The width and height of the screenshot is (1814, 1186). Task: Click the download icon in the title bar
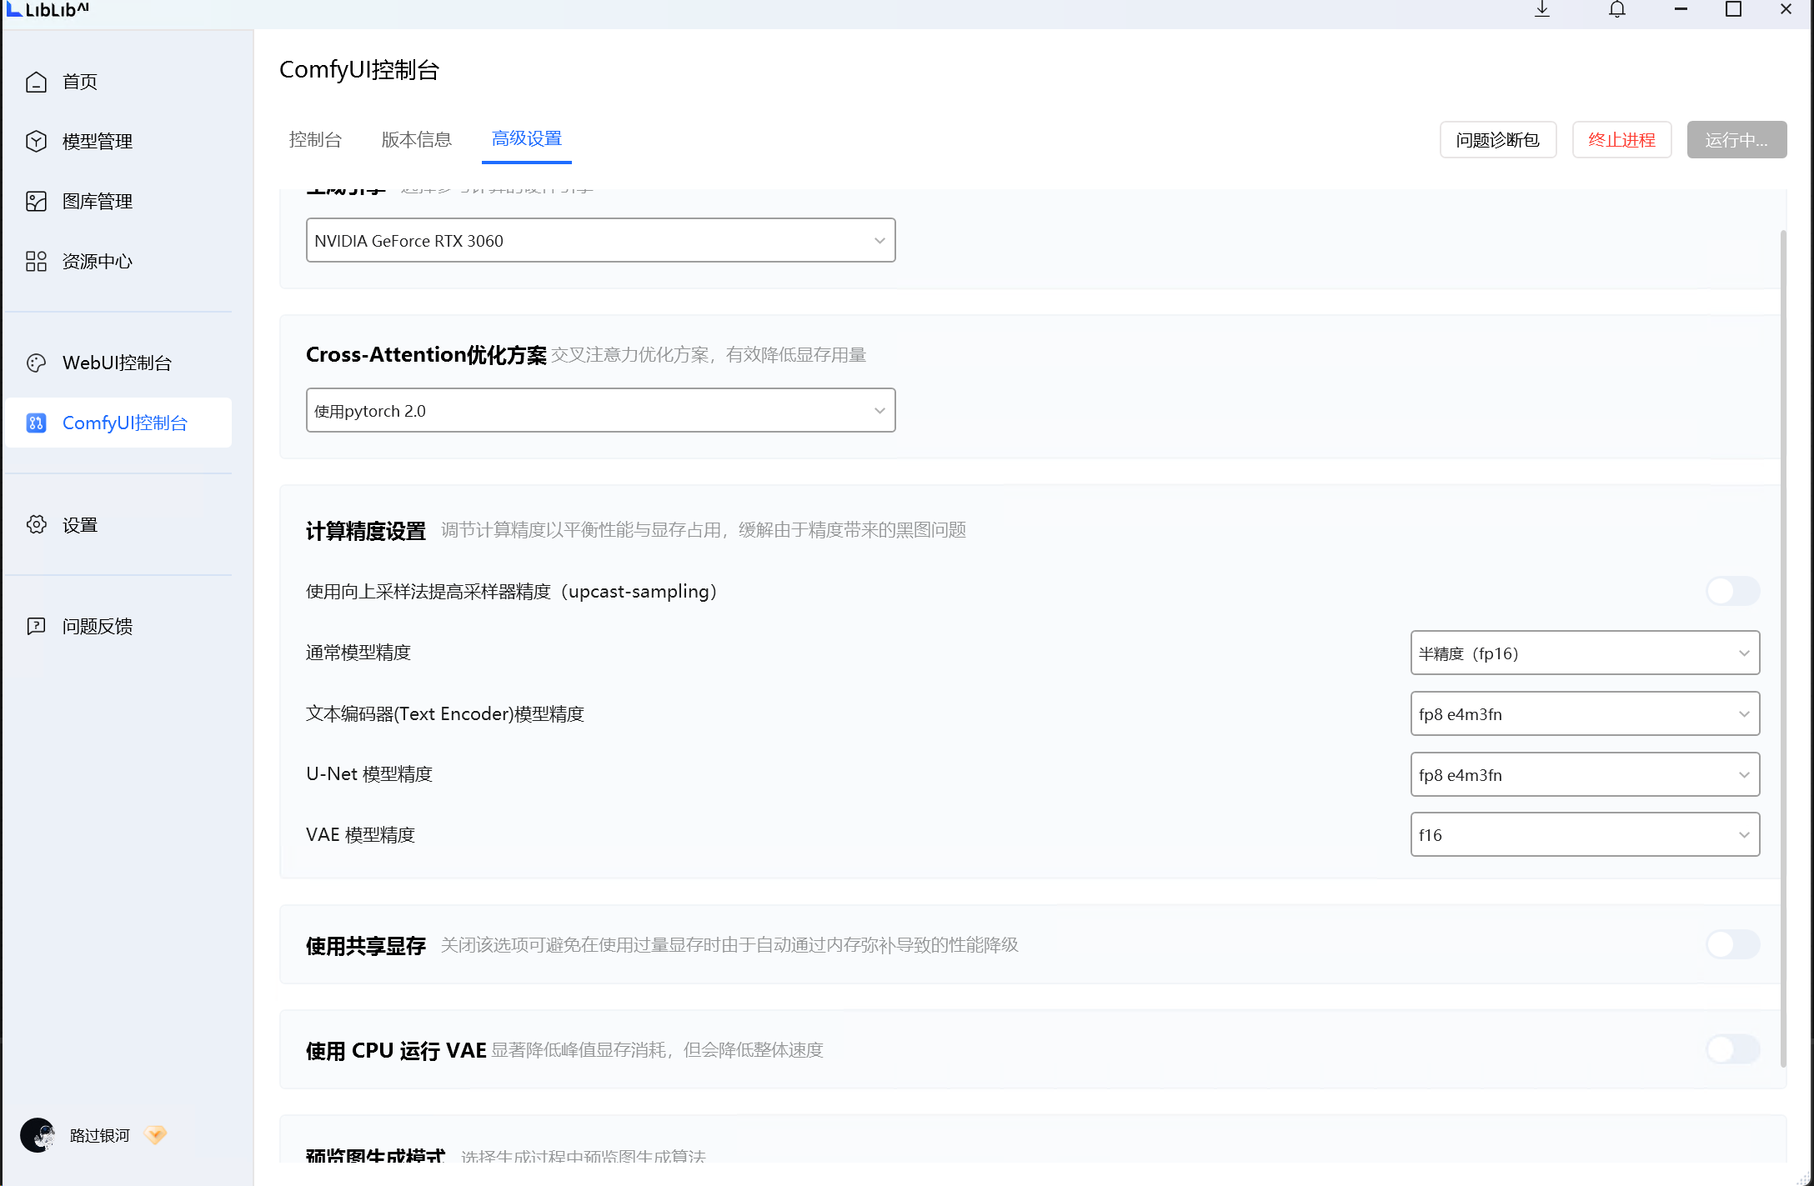1542,9
